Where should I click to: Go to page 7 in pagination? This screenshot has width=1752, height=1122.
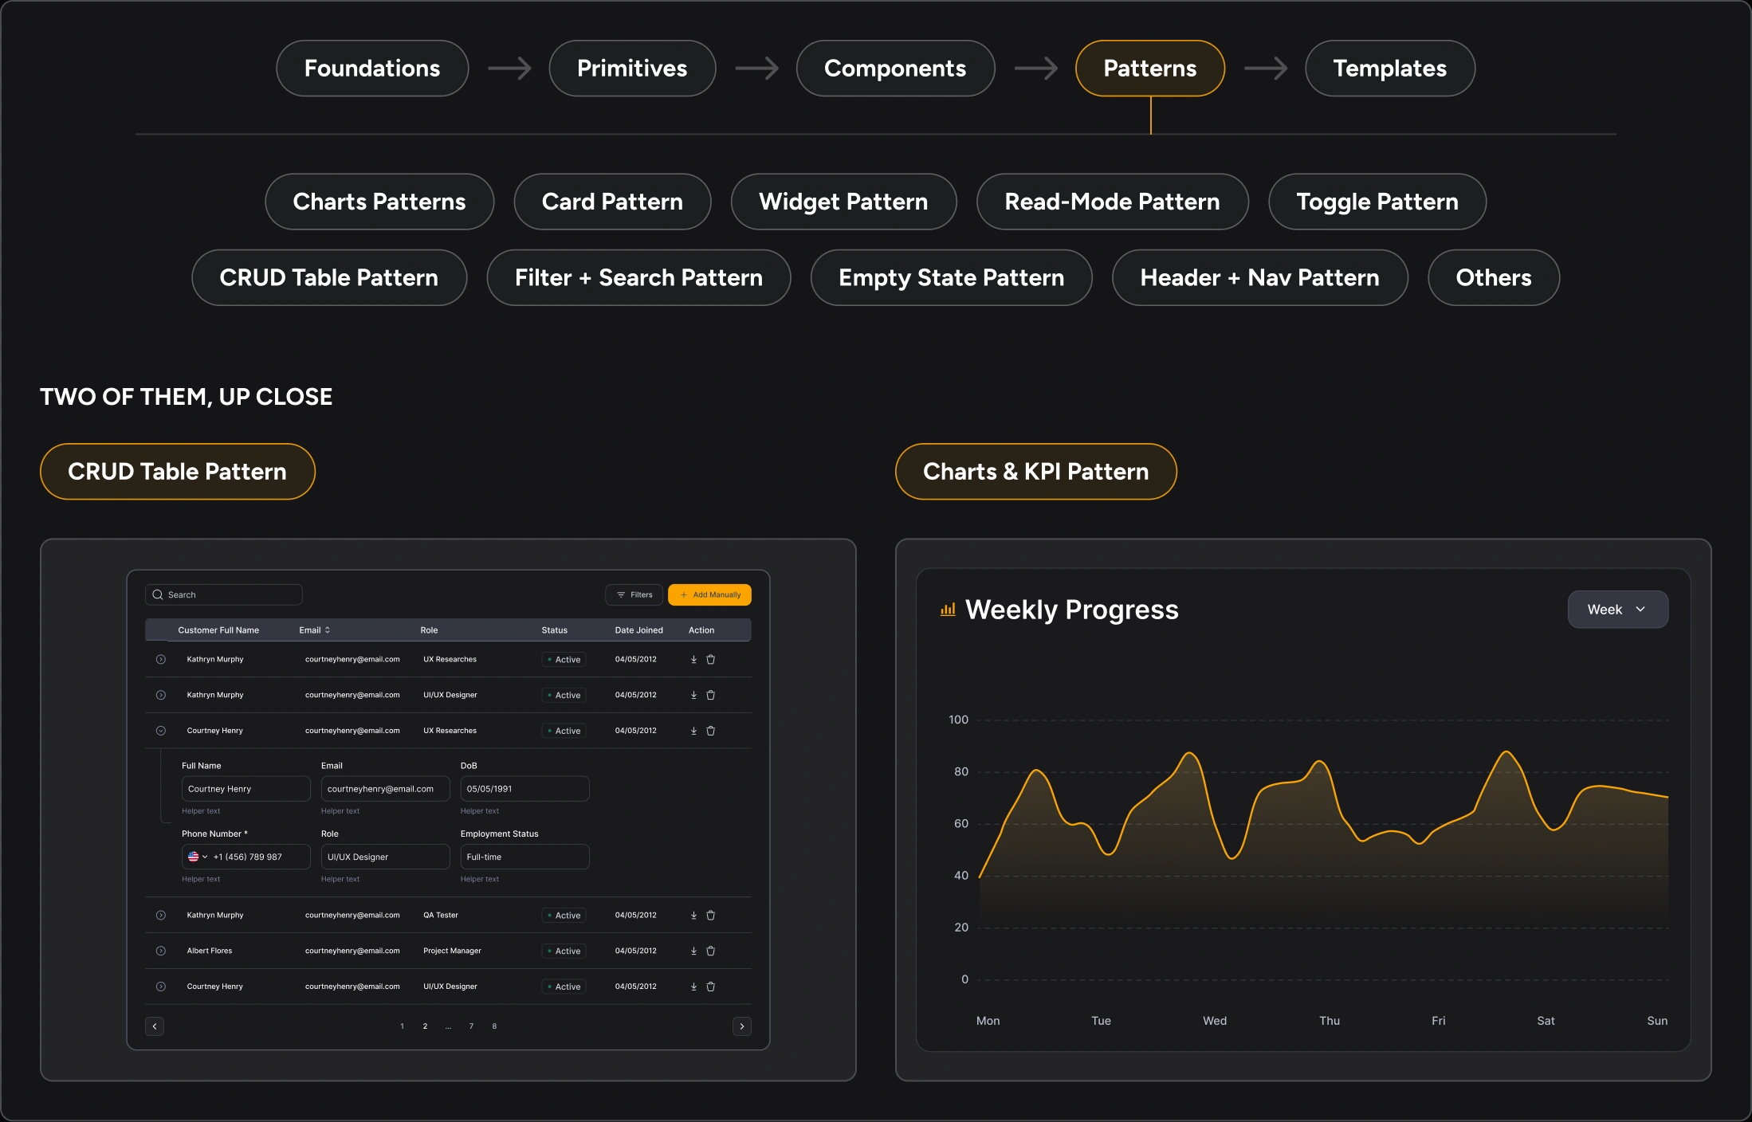tap(471, 1026)
